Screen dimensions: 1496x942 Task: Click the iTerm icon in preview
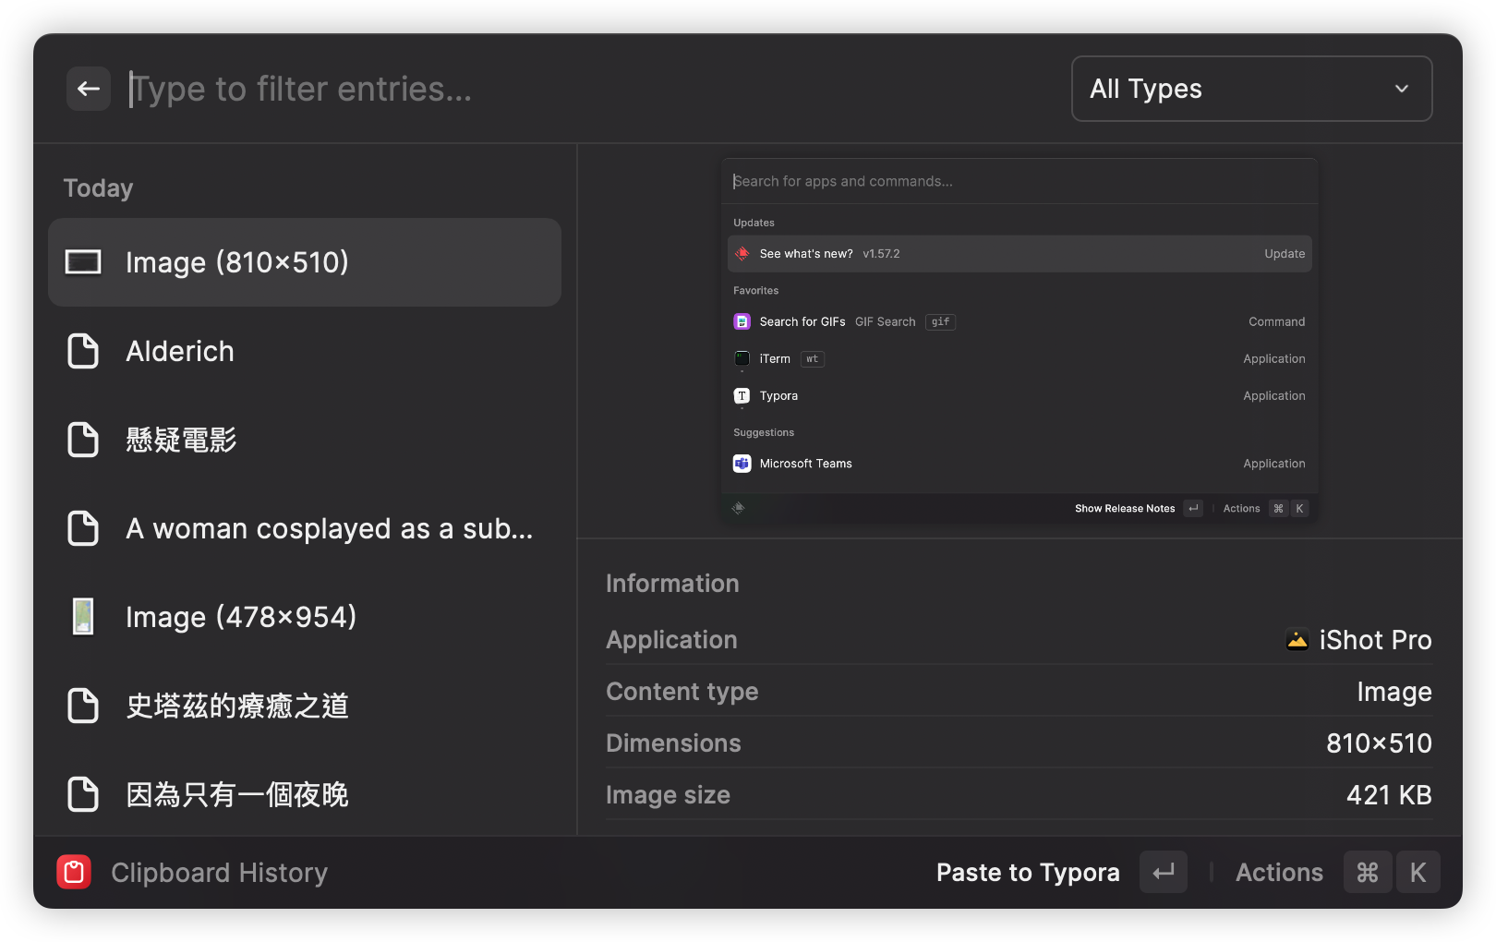742,358
